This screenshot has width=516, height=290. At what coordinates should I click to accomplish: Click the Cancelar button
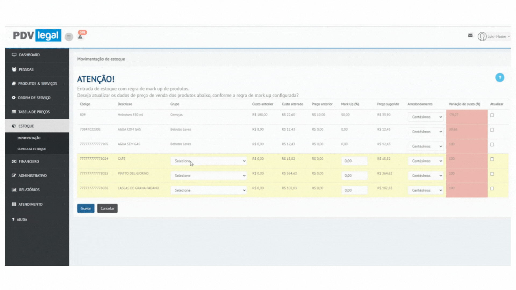[107, 208]
